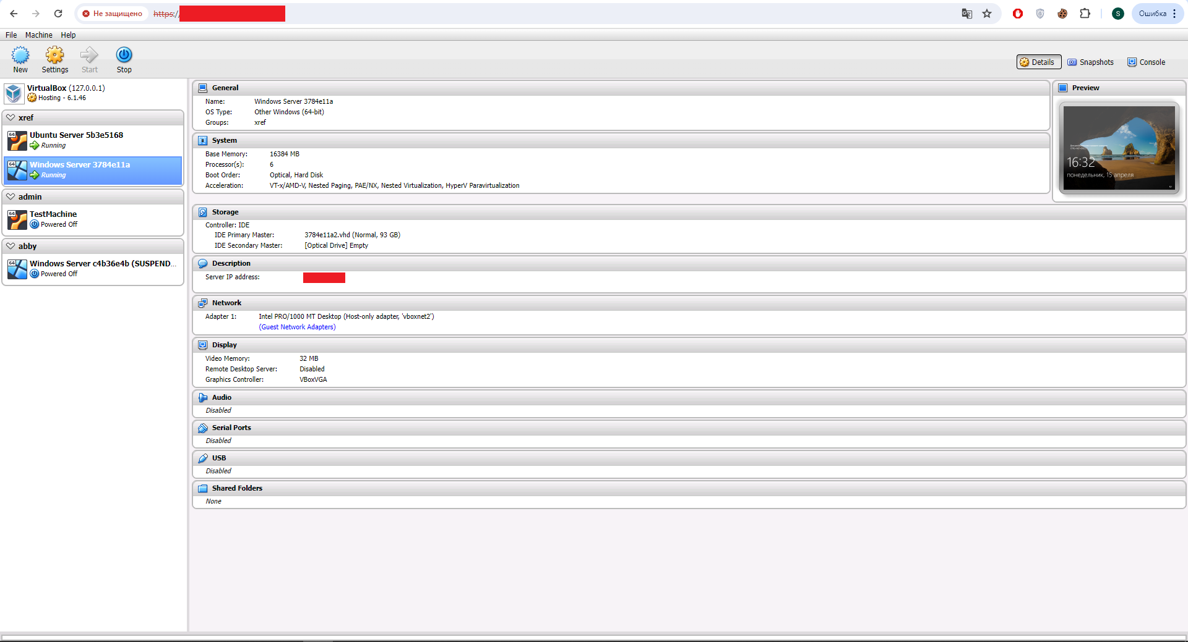Click Windows Server c4b36e4b OS icon
The width and height of the screenshot is (1188, 642).
17,269
